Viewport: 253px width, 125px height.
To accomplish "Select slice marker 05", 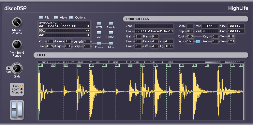I will point(92,65).
